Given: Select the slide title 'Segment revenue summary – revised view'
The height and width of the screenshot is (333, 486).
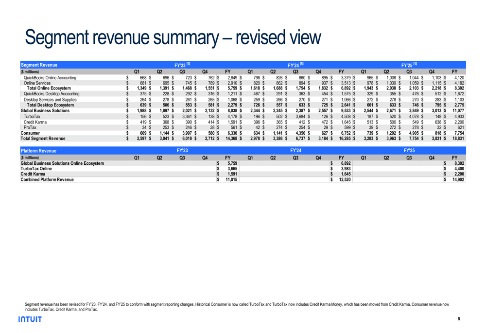Looking at the screenshot, I should tap(173, 37).
